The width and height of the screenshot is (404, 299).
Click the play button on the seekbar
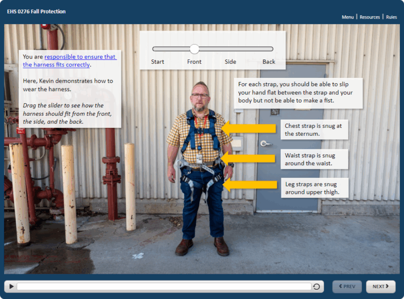[x=12, y=286]
